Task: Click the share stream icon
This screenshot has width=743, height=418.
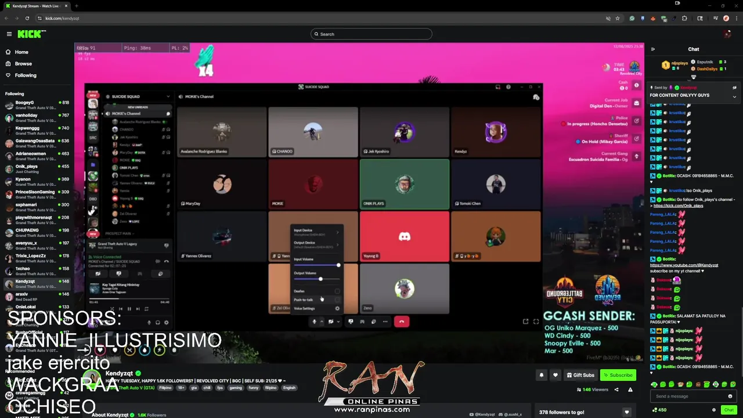Action: [x=616, y=390]
